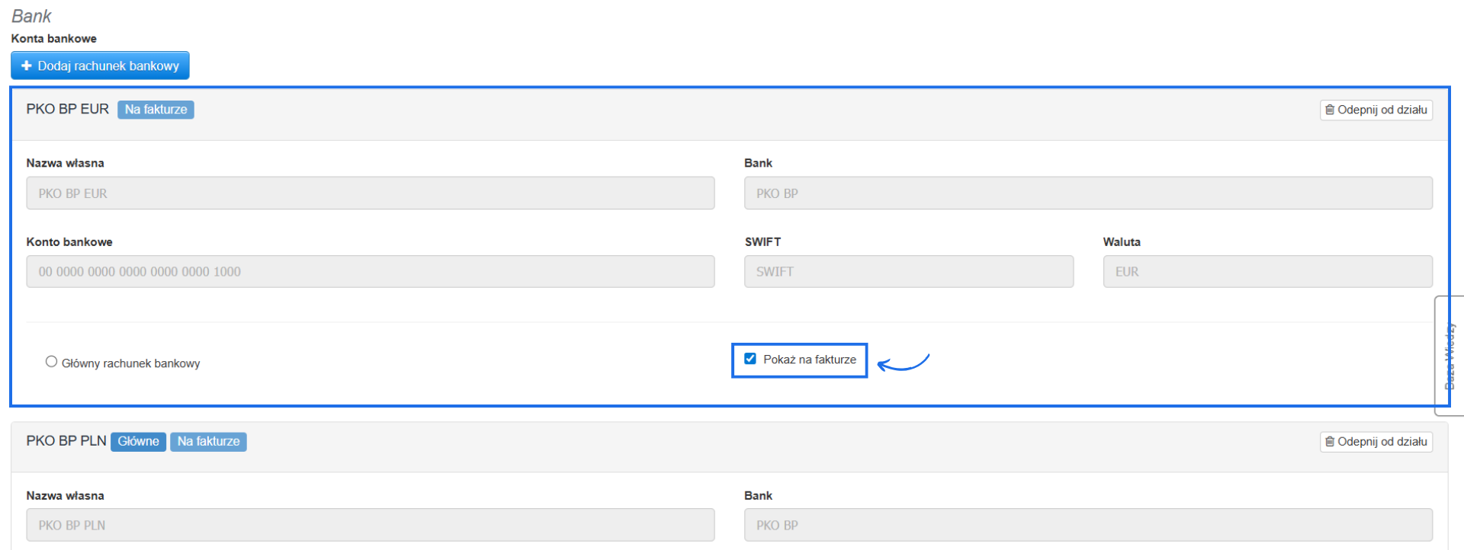This screenshot has height=550, width=1464.
Task: Click the 'Główne' badge on PKO BP PLN
Action: (x=138, y=442)
